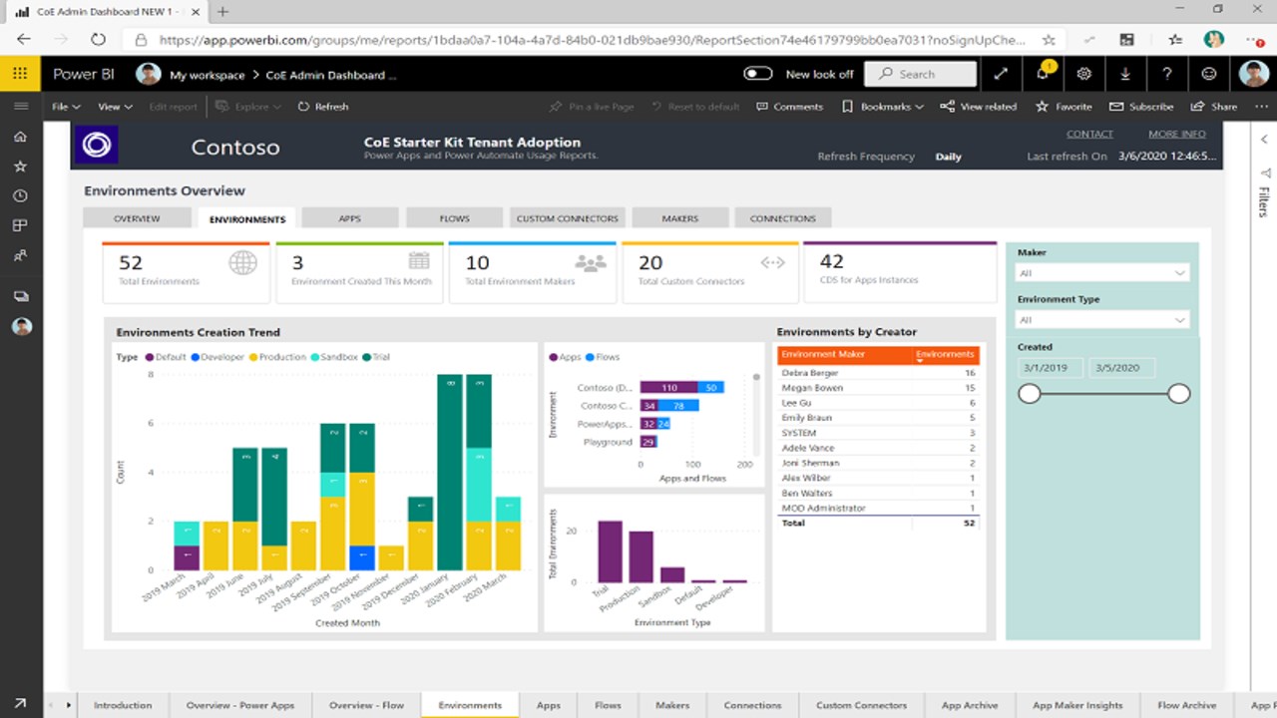The height and width of the screenshot is (718, 1277).
Task: Click the expand arrow at sidebar bottom
Action: click(20, 704)
